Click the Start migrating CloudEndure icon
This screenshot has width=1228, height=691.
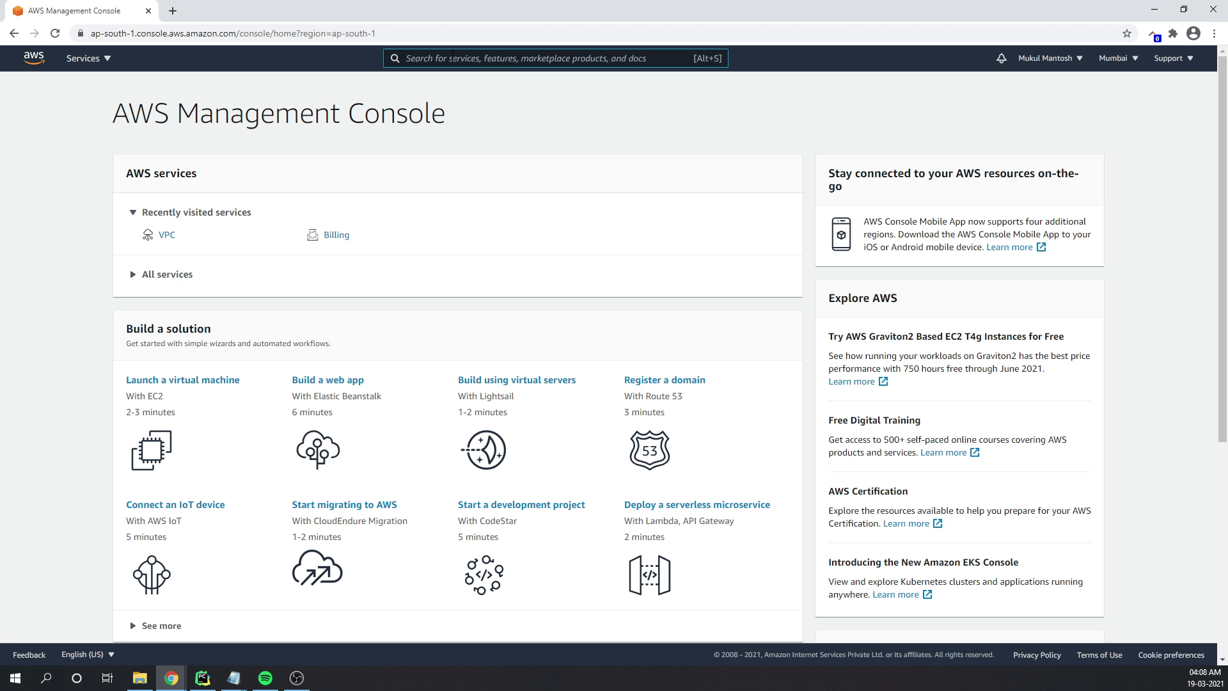pyautogui.click(x=317, y=572)
